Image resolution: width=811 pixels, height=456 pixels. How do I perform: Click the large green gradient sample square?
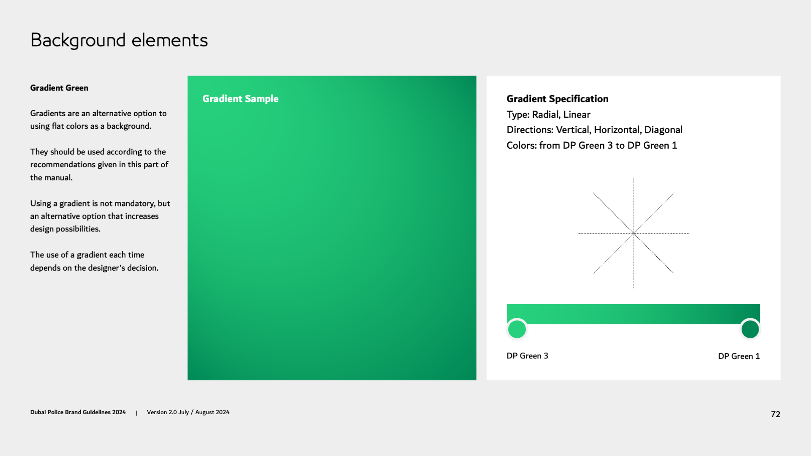[332, 236]
